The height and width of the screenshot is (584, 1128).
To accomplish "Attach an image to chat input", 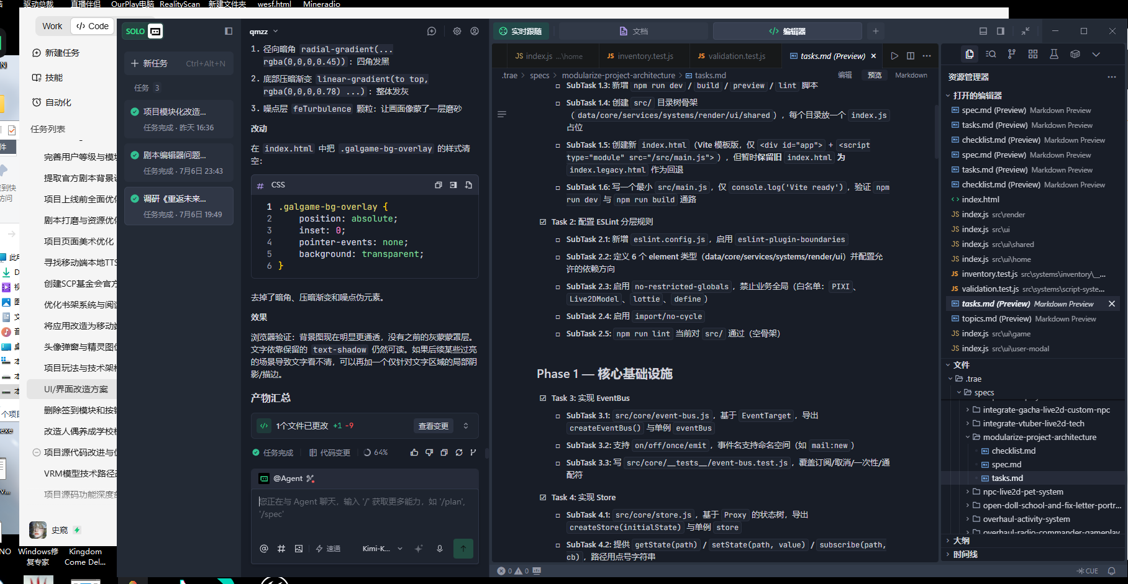I will tap(299, 549).
